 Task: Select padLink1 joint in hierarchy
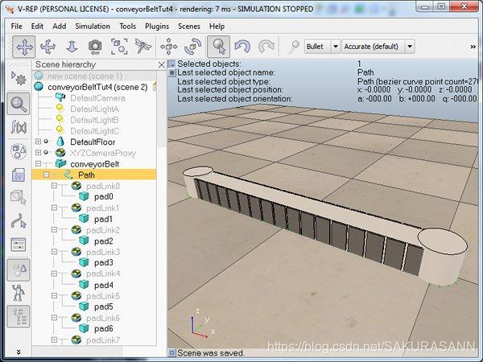103,208
